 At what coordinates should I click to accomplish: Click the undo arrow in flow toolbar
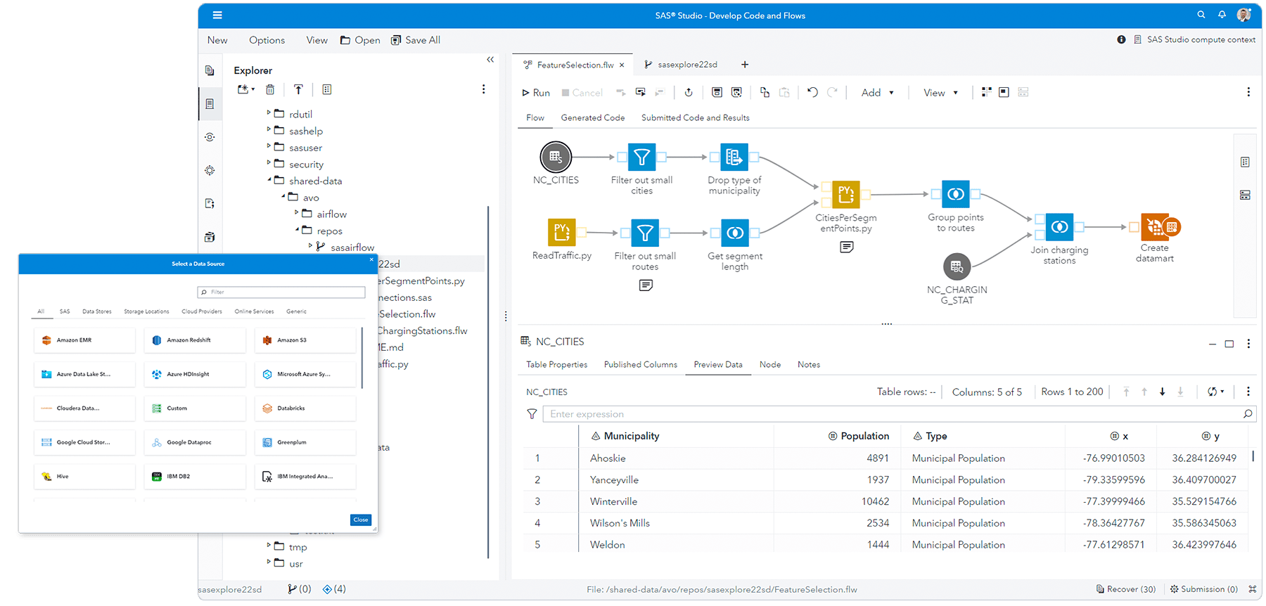pos(812,92)
